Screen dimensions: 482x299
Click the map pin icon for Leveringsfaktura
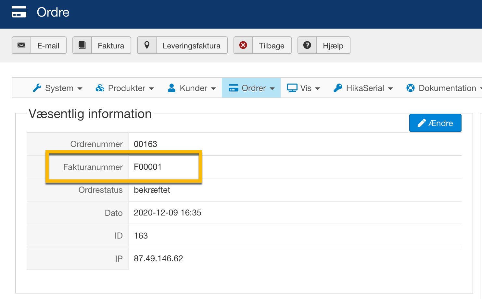coord(147,45)
